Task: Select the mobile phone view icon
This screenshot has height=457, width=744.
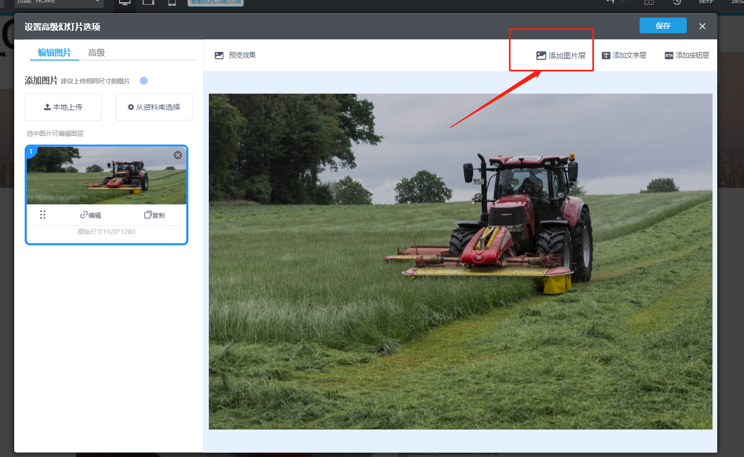Action: point(172,3)
